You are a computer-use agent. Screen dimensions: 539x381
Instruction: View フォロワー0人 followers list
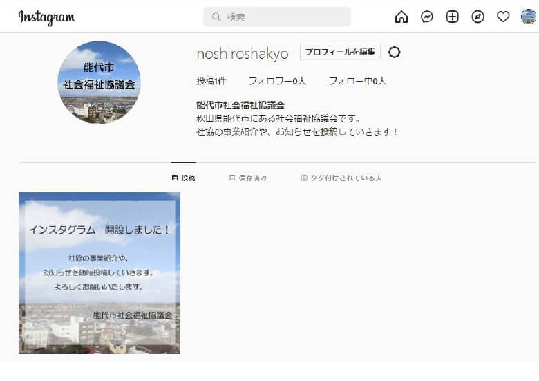(x=277, y=81)
